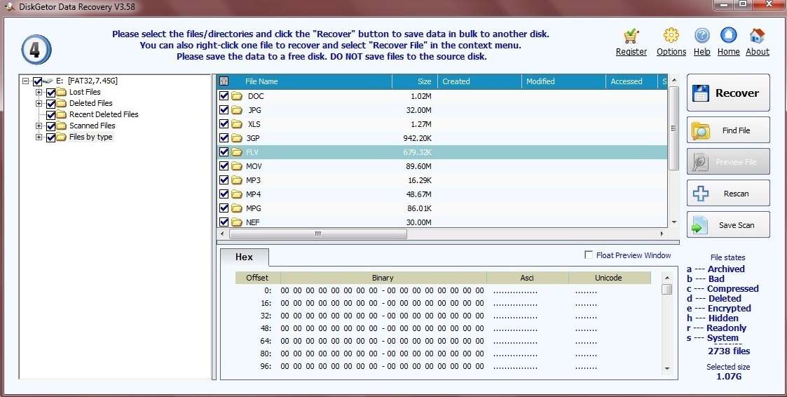Go to the Home icon

coord(728,35)
